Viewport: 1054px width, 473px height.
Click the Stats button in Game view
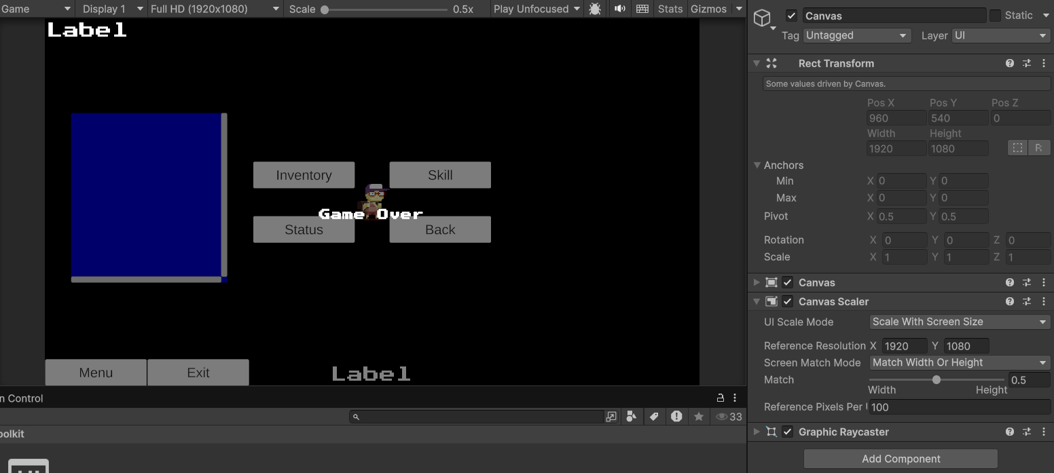click(670, 9)
